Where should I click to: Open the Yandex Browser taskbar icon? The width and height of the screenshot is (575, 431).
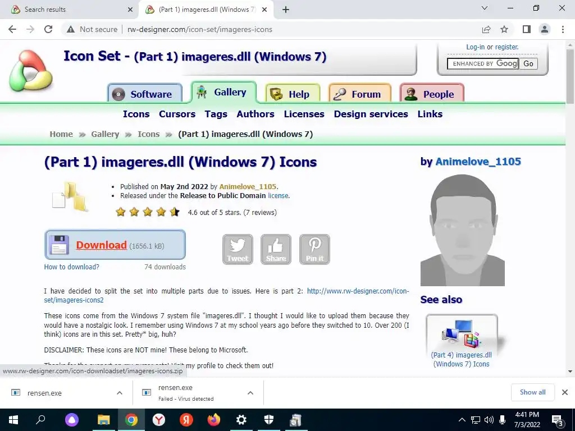[x=159, y=420]
